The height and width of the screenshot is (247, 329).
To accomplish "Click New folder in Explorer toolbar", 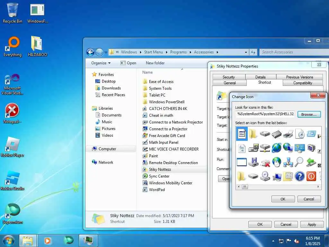I will coord(155,63).
